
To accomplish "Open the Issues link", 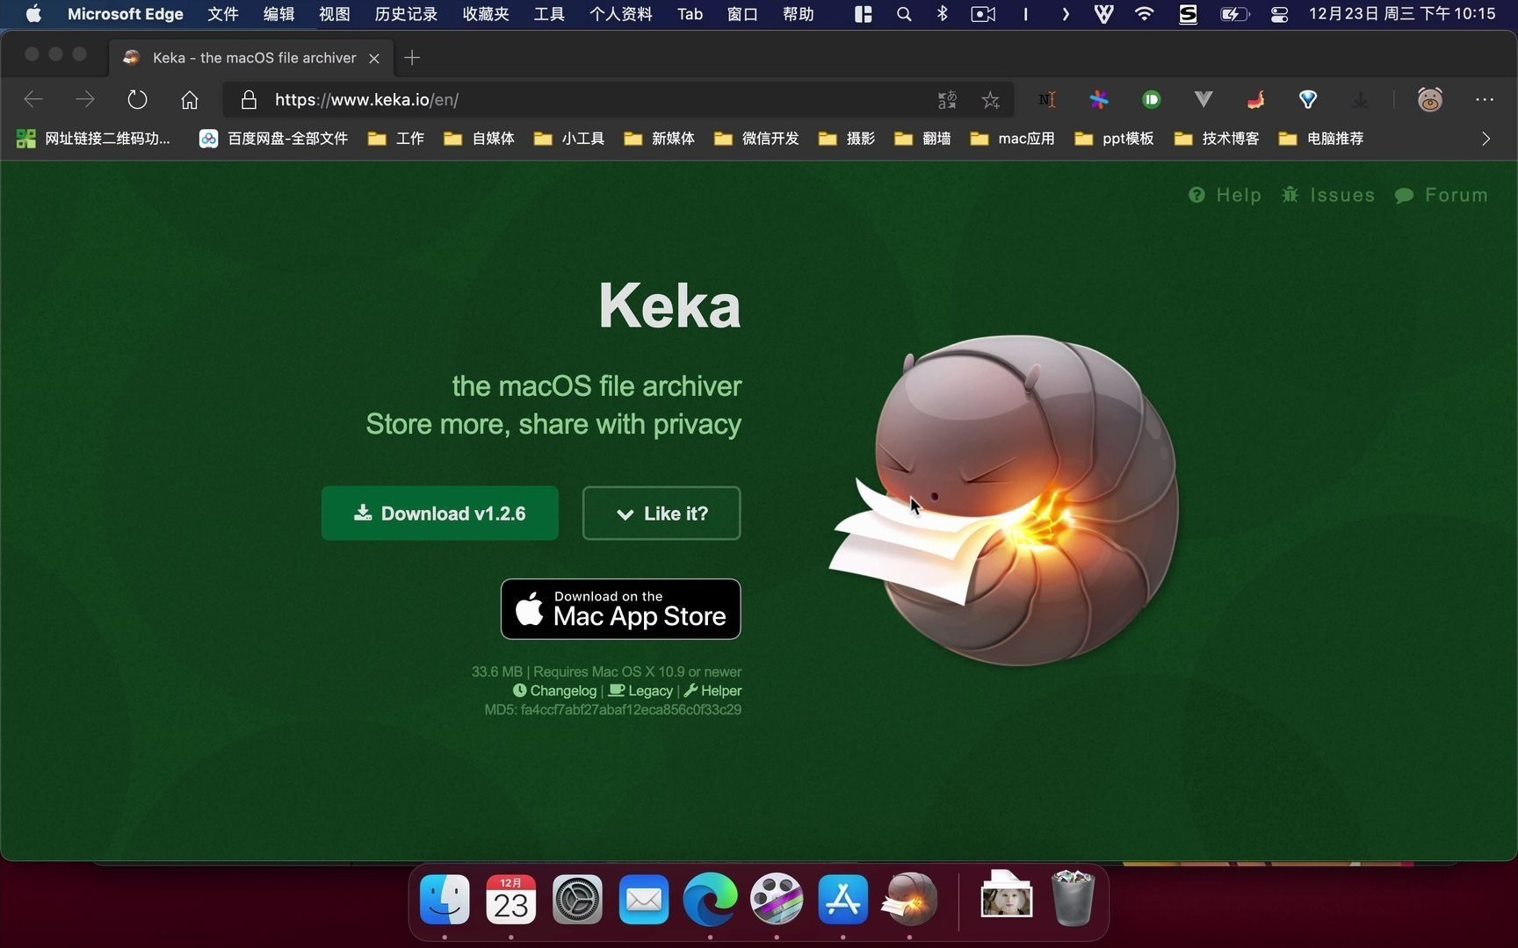I will pyautogui.click(x=1328, y=195).
